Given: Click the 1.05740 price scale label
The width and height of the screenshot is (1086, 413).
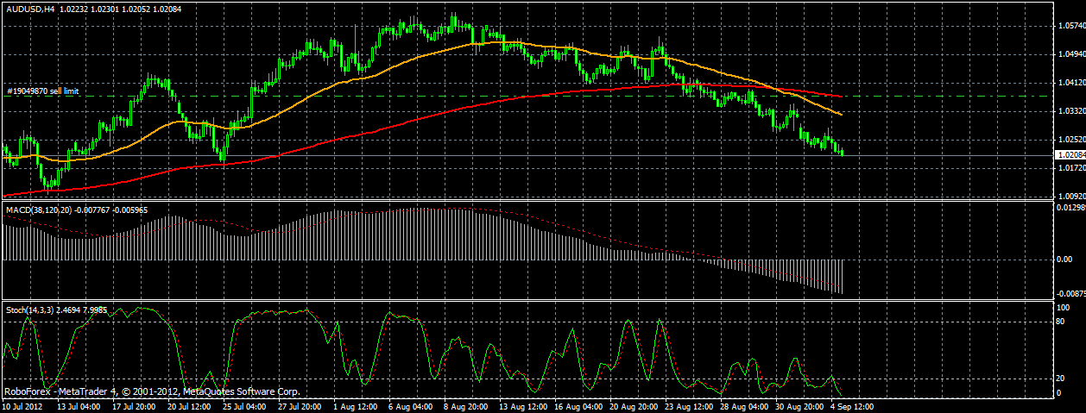Looking at the screenshot, I should click(1070, 26).
